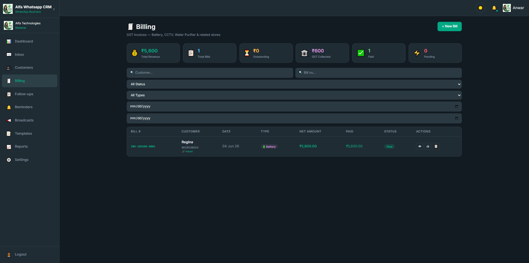
Task: Open Settings from the sidebar
Action: (x=29, y=160)
